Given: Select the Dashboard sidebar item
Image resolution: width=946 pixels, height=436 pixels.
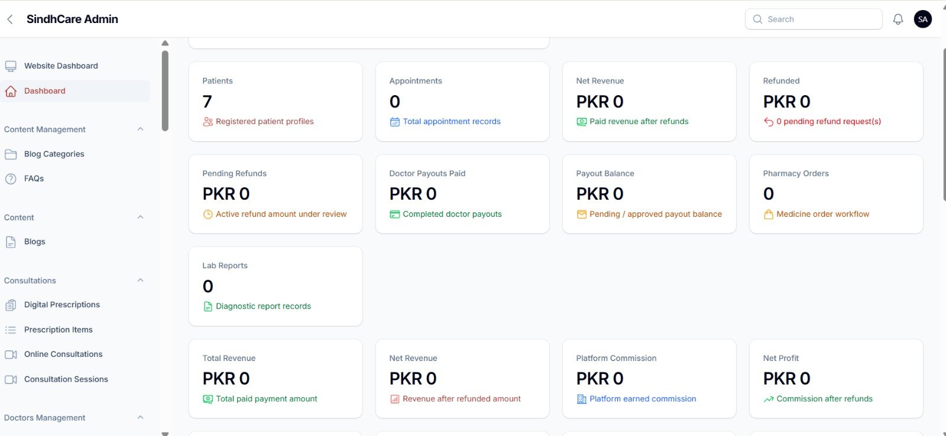Looking at the screenshot, I should pyautogui.click(x=75, y=91).
